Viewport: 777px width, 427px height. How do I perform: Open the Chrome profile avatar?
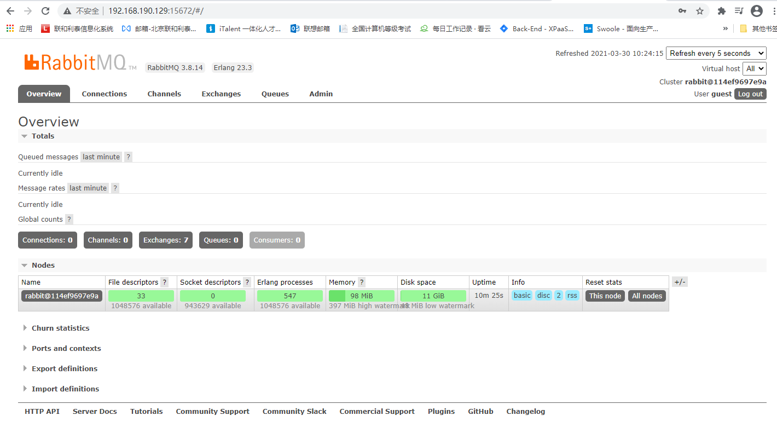click(757, 11)
